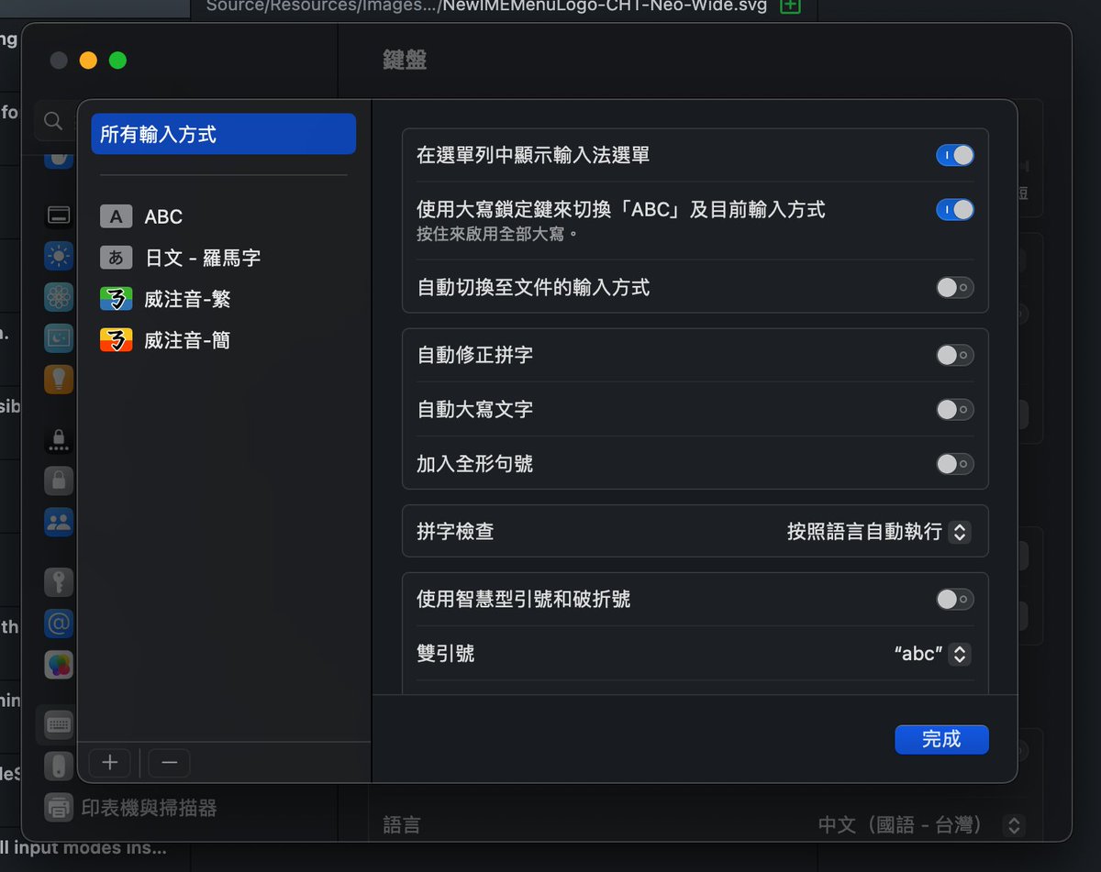Select 所有輸入方式 in the source list
The width and height of the screenshot is (1101, 872).
point(223,134)
